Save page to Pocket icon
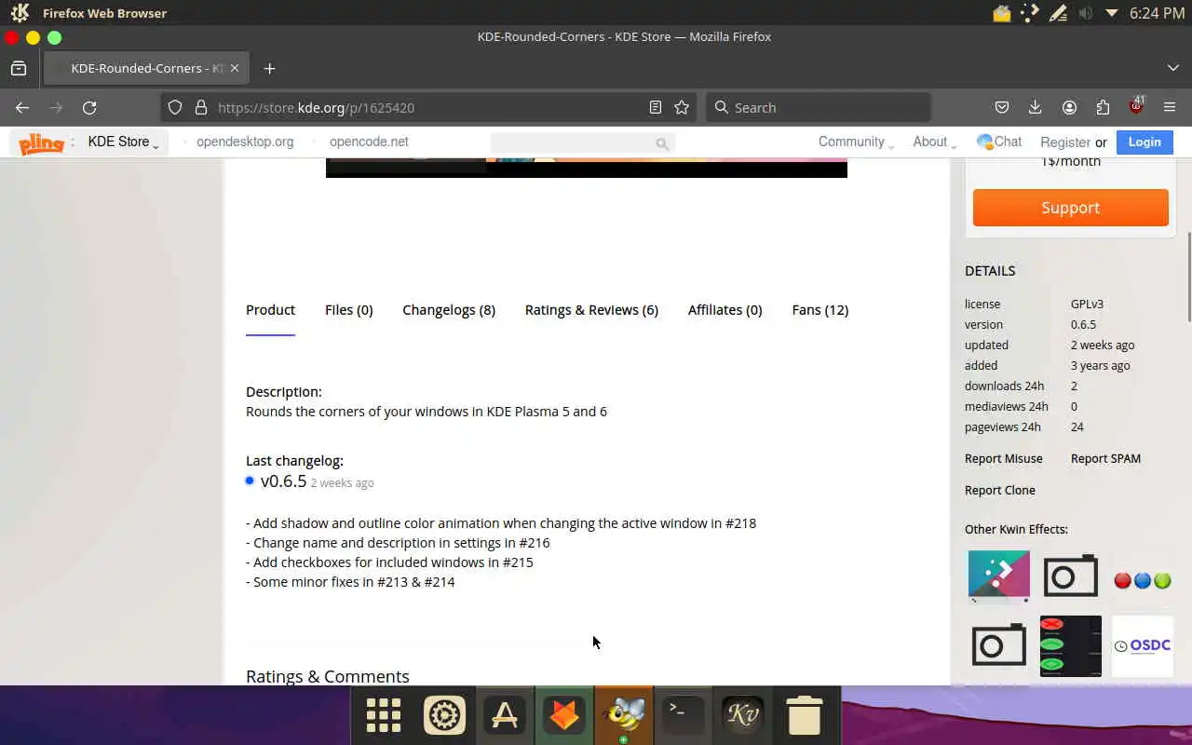This screenshot has width=1192, height=745. coord(1002,107)
